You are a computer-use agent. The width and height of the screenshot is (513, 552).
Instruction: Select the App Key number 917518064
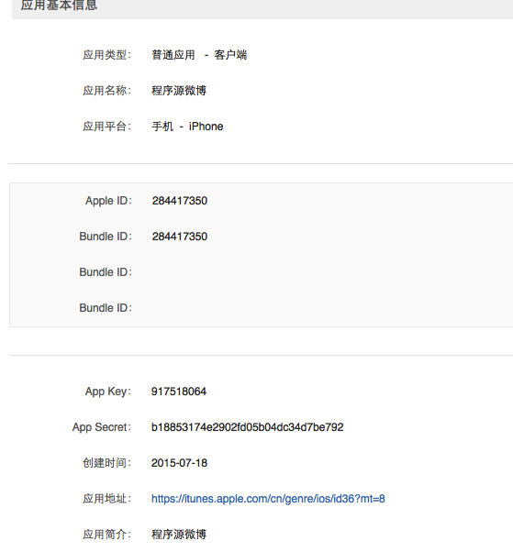179,392
